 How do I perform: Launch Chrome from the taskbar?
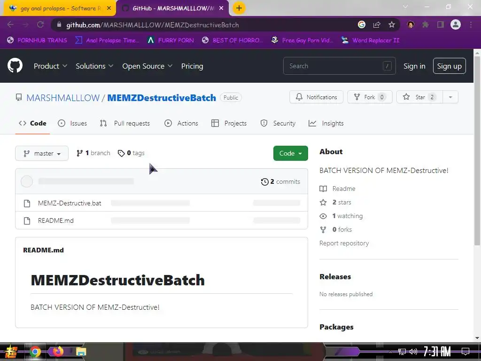click(x=35, y=352)
